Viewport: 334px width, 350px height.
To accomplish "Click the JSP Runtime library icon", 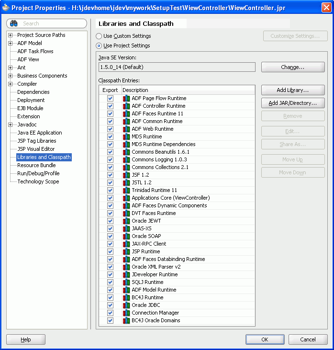I will [126, 251].
